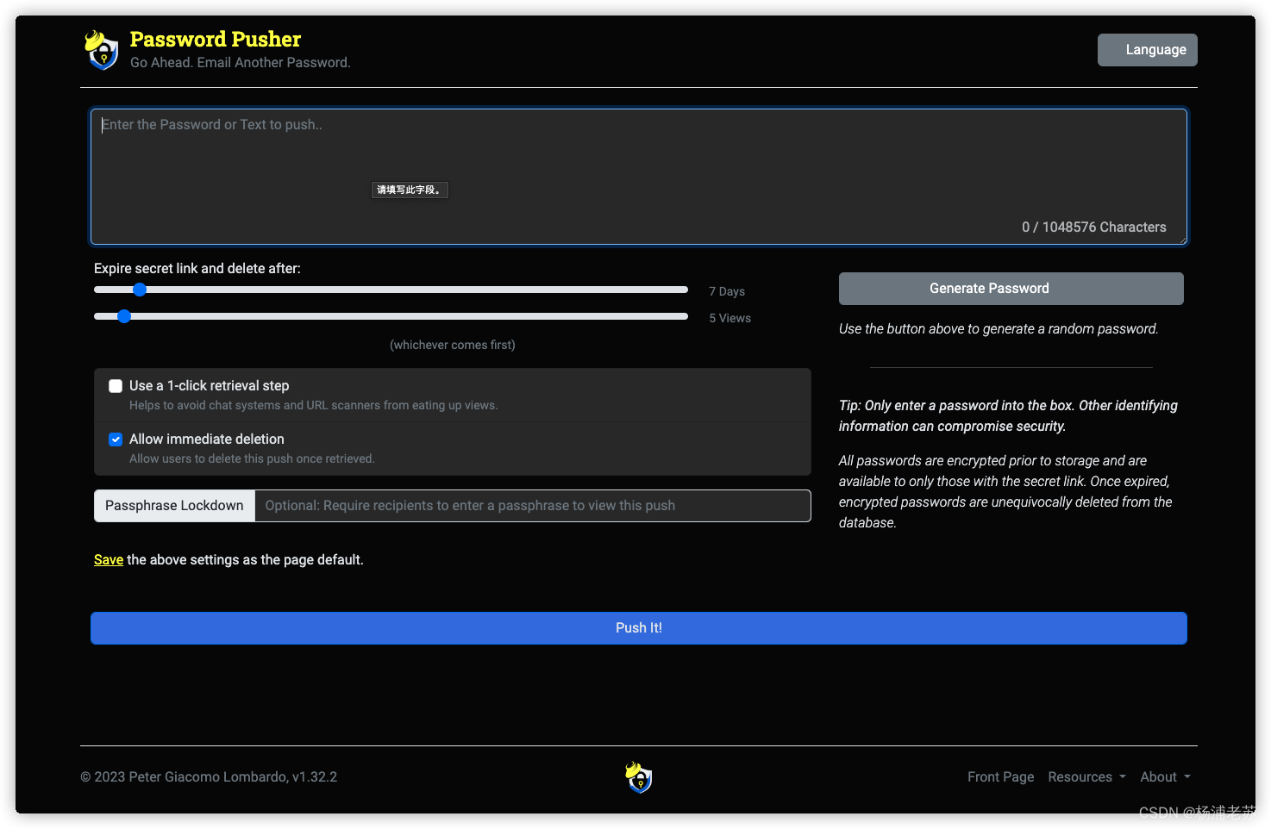Click the Password Pusher shield logo in header
This screenshot has width=1271, height=829.
tap(102, 50)
